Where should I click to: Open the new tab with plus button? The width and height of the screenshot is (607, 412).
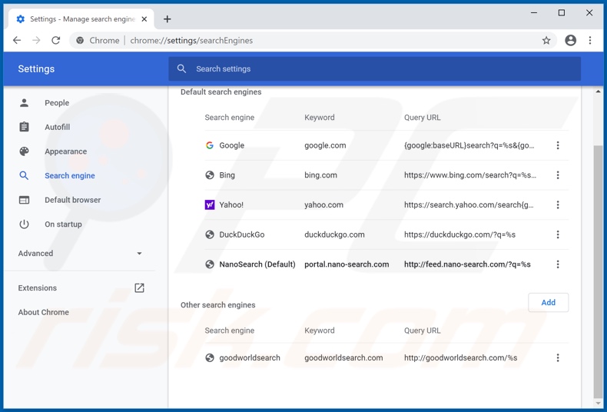(x=168, y=18)
